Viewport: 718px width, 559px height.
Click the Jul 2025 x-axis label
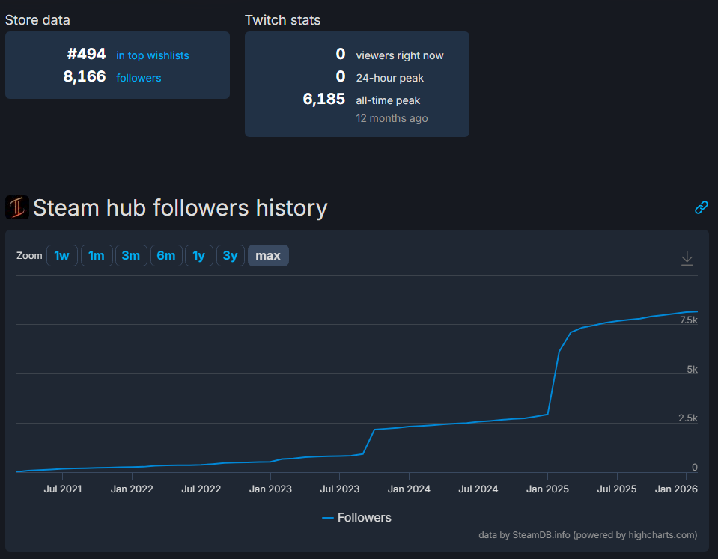tap(617, 489)
